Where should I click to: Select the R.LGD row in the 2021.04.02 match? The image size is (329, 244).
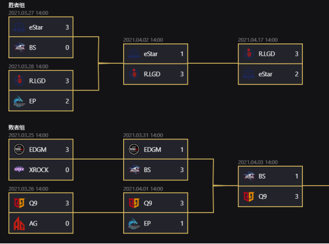(155, 74)
